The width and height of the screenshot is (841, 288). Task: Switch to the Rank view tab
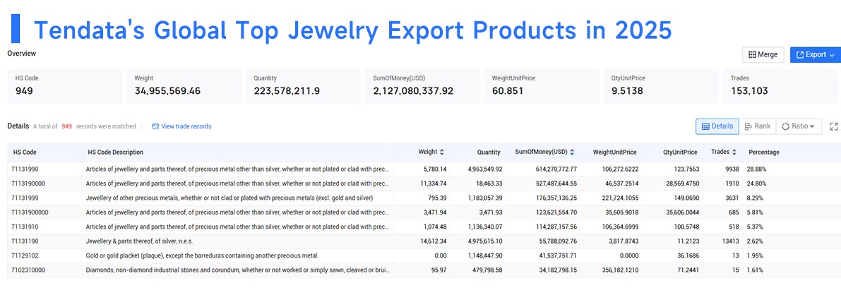758,126
